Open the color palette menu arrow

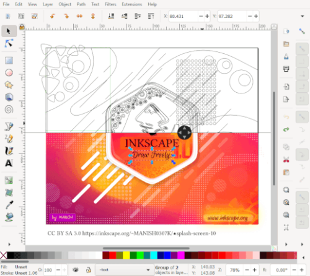[x=303, y=257]
